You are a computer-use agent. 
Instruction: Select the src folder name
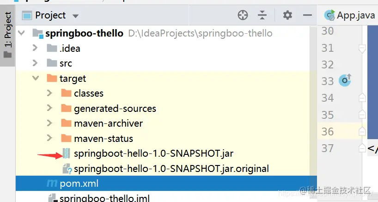(x=66, y=63)
